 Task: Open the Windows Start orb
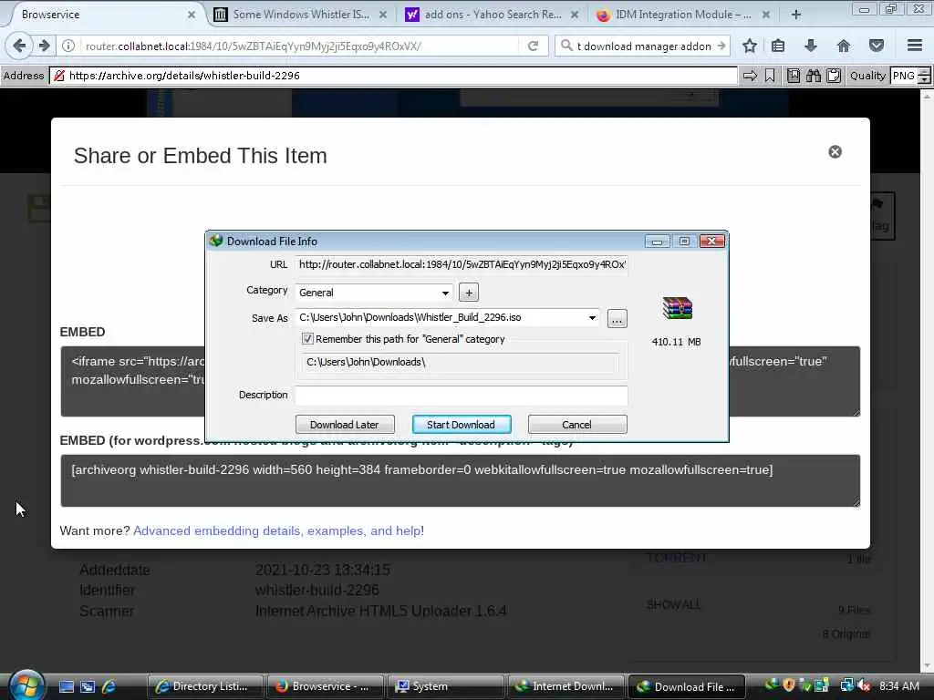coord(26,685)
